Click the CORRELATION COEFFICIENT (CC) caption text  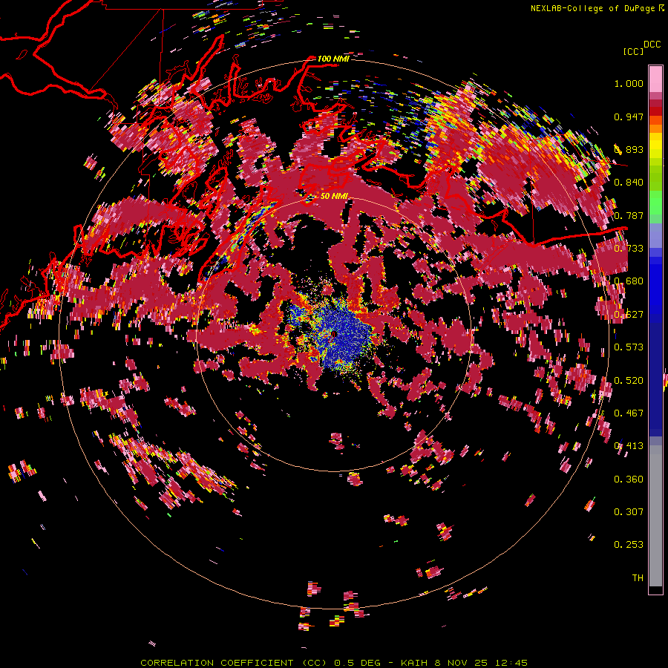coord(235,663)
